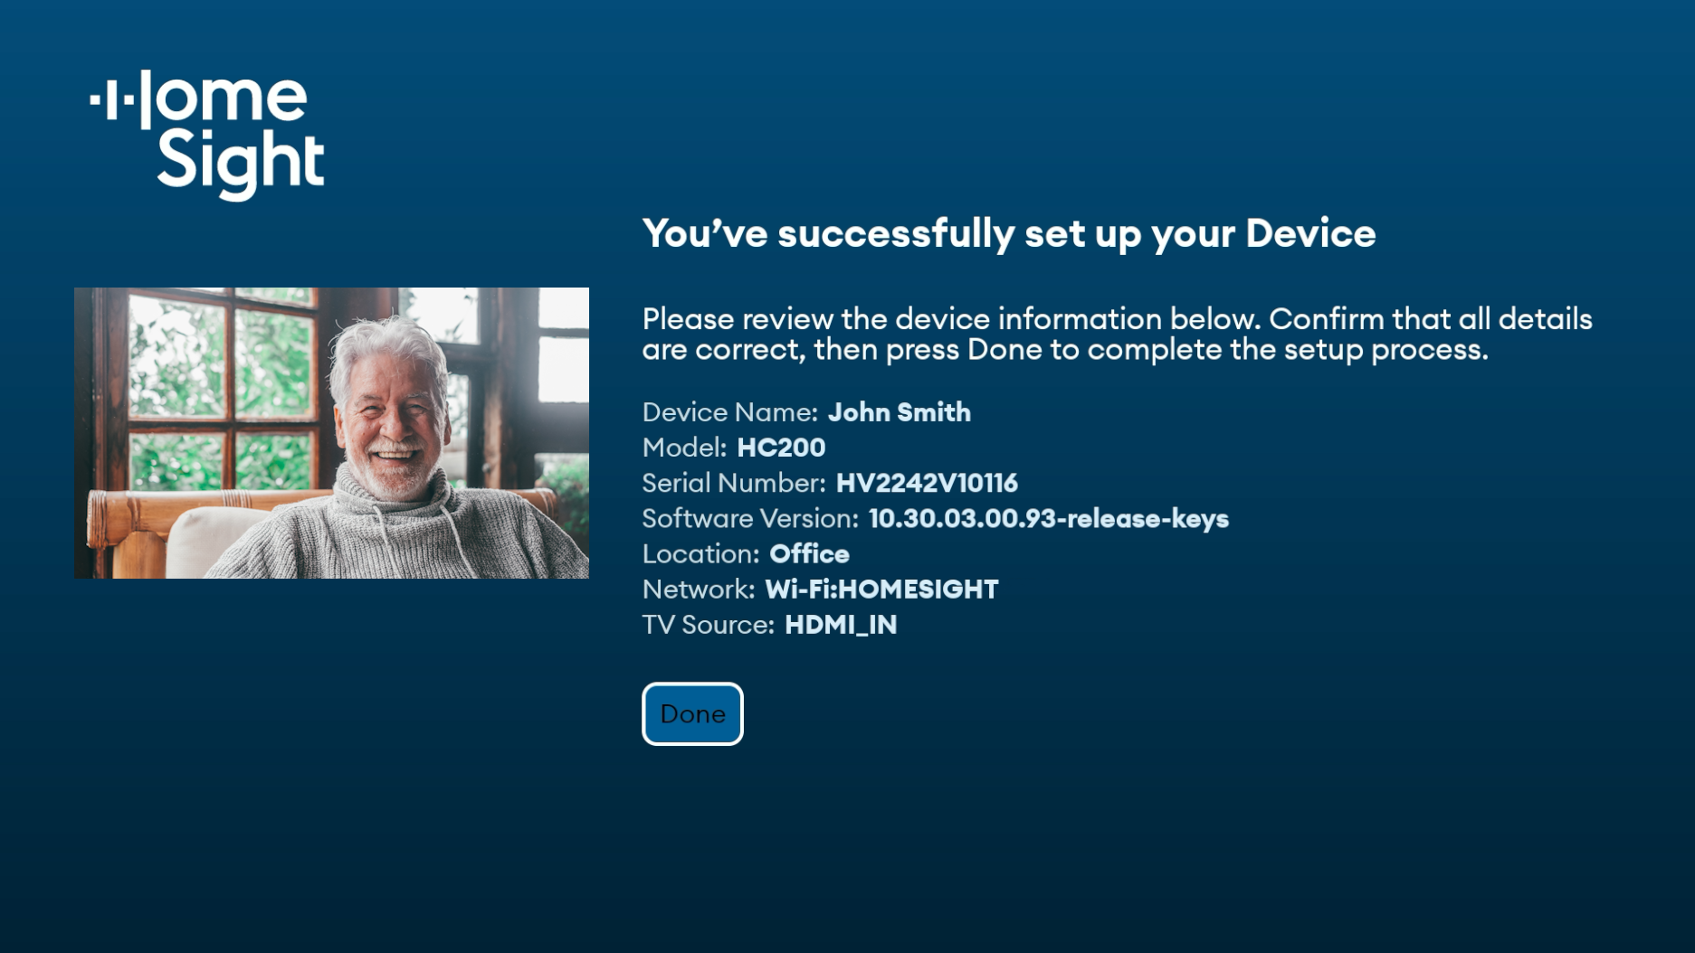Select the smiling man photo
Screen dimensions: 1695x953
point(331,432)
